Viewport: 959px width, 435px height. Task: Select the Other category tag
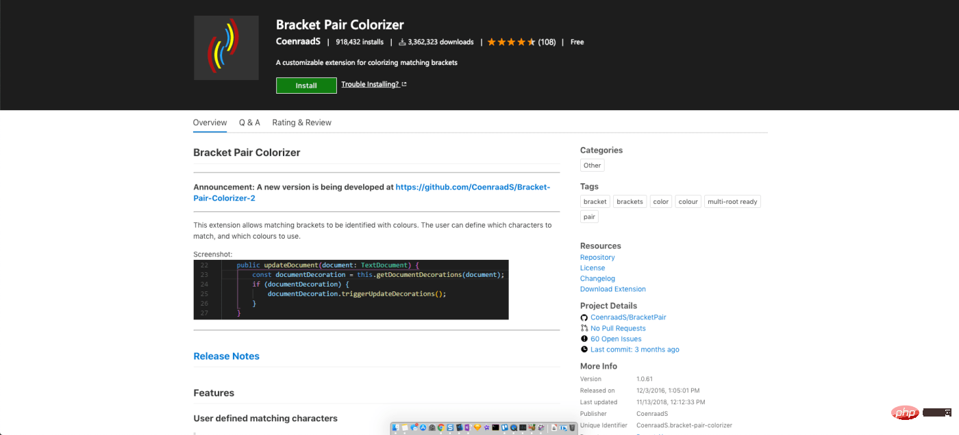pyautogui.click(x=593, y=166)
